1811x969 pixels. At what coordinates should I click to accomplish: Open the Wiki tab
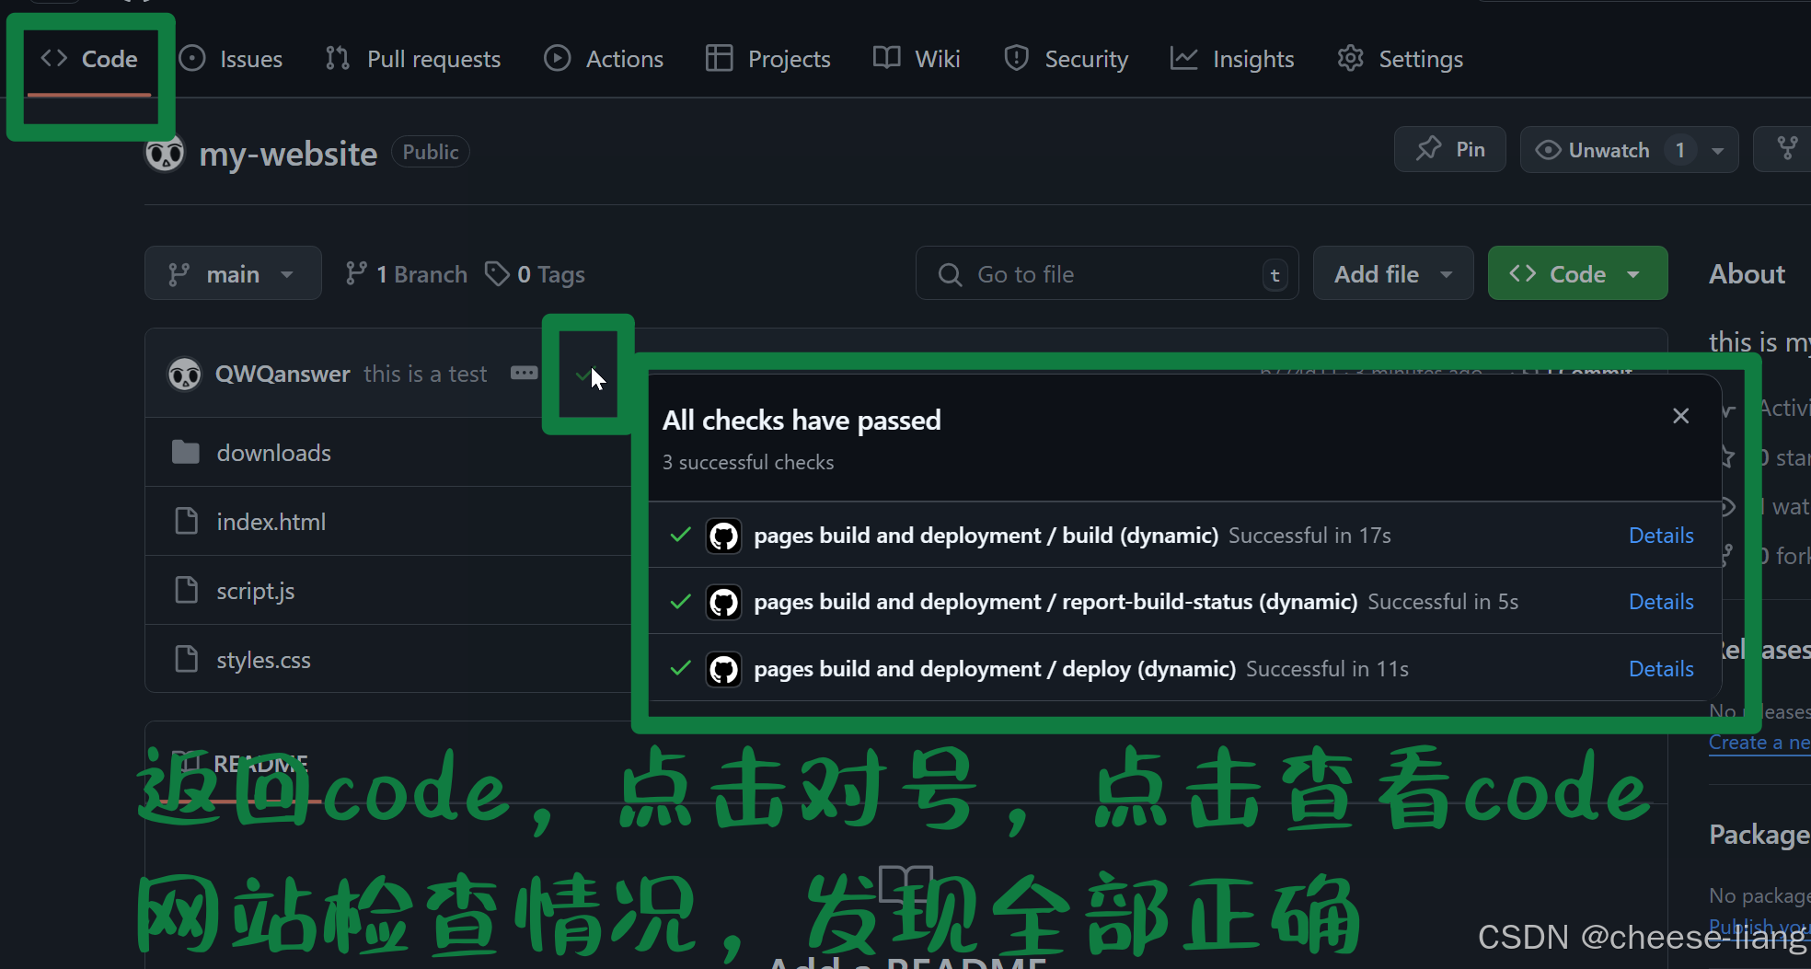(917, 59)
